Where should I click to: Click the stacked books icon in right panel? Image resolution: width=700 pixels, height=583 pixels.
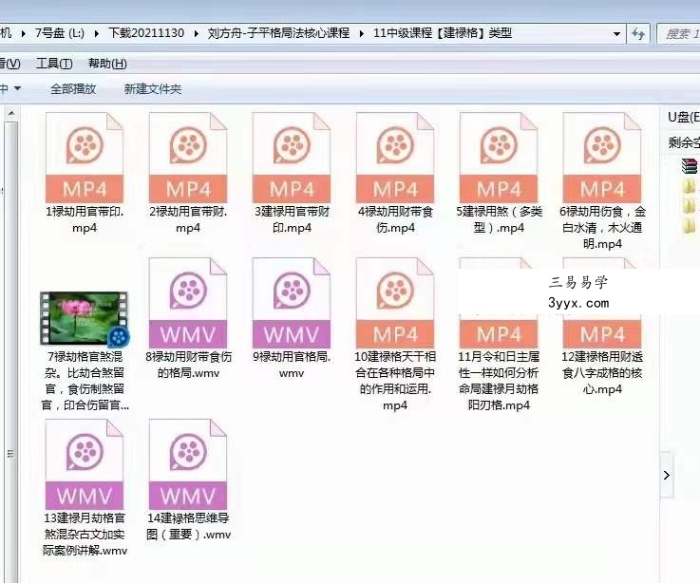(x=690, y=165)
